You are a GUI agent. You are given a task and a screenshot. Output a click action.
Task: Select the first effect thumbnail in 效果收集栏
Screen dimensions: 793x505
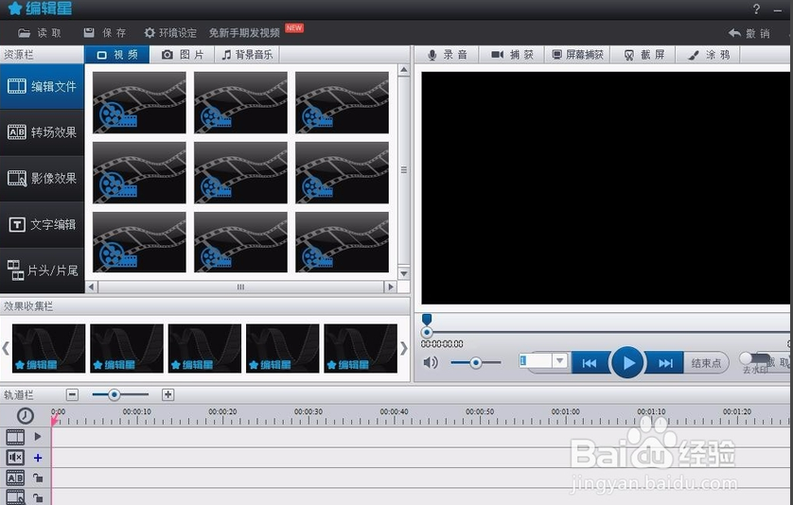[48, 348]
